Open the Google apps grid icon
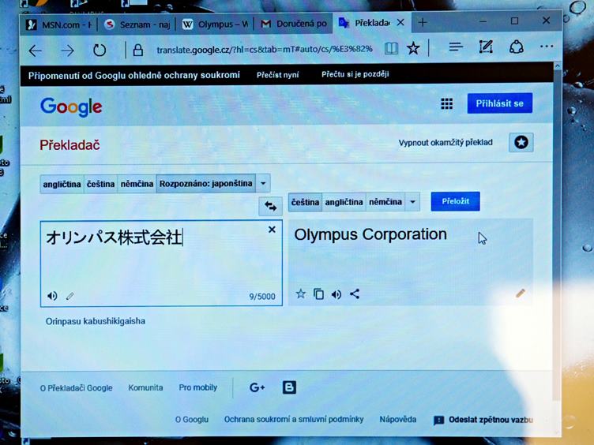The image size is (594, 445). 446,103
